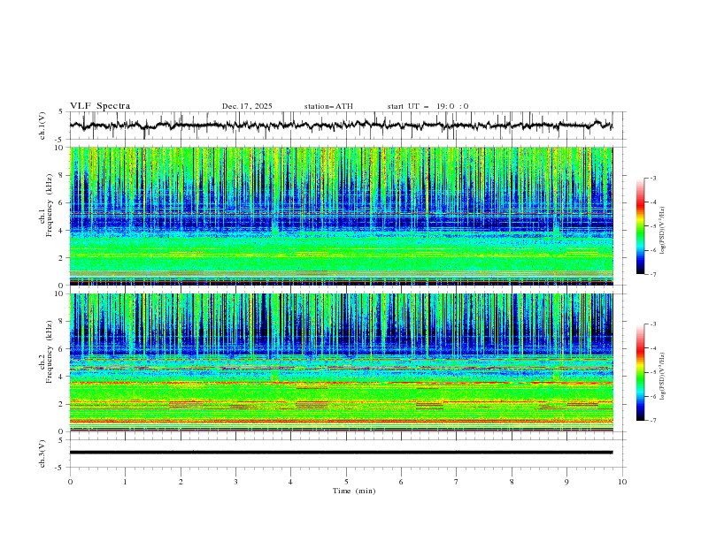Click the ch.2 "Frequency (kHz)" axis label
Image resolution: width=701 pixels, height=541 pixels.
[50, 352]
